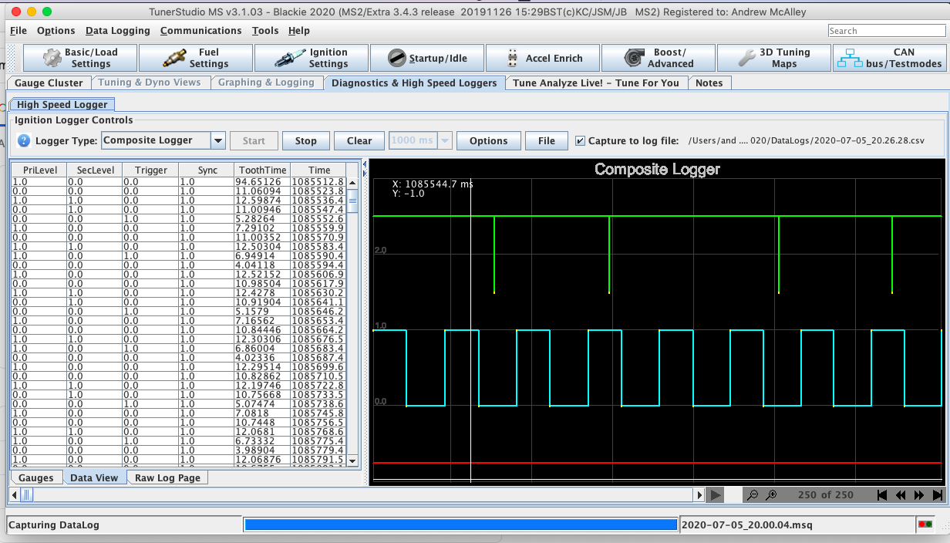Switch to the Tune Analyze Live! tab
The image size is (950, 543).
[595, 83]
